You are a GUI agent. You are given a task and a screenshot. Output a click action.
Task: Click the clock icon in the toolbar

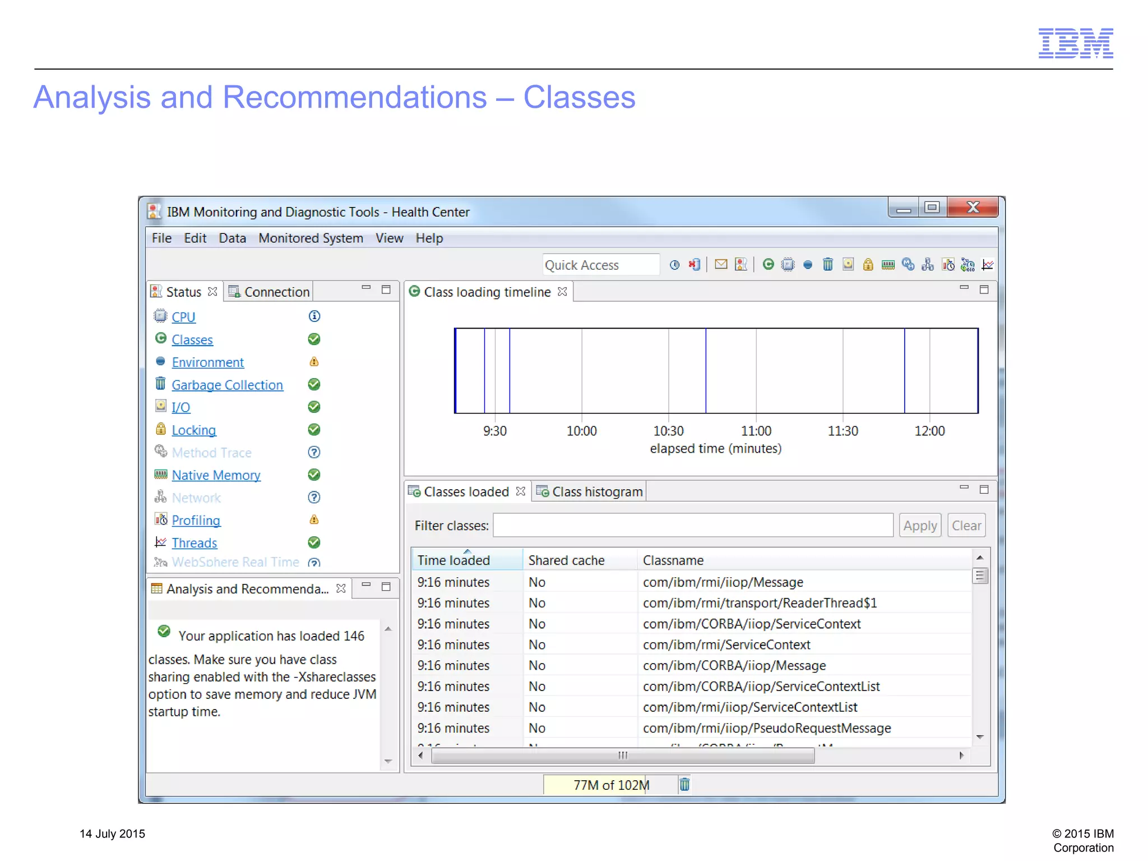[674, 265]
